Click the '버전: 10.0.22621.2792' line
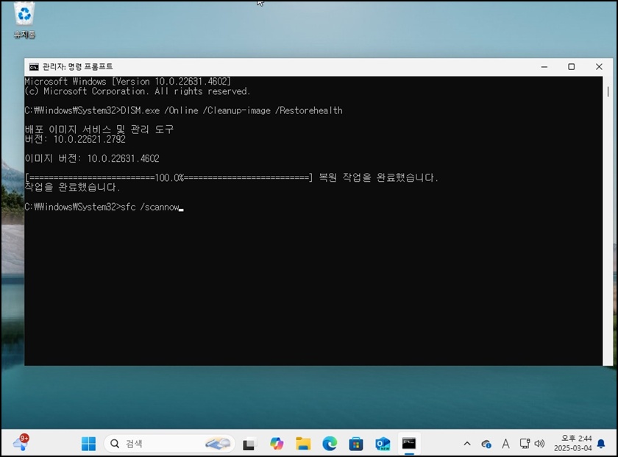Image resolution: width=618 pixels, height=457 pixels. [75, 139]
